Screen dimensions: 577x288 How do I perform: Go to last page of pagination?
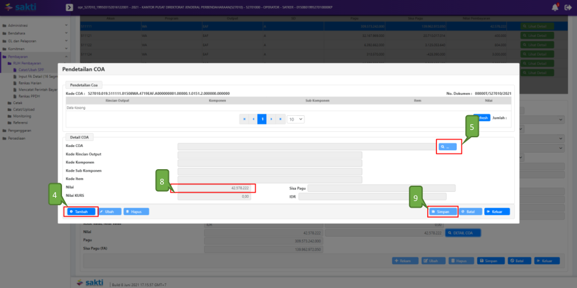[x=281, y=119]
